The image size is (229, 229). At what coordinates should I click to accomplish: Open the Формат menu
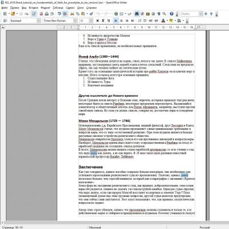[x=45, y=7]
